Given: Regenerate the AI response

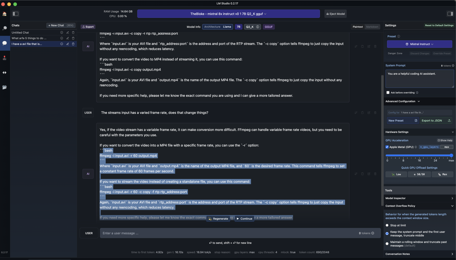Looking at the screenshot, I should [218, 218].
